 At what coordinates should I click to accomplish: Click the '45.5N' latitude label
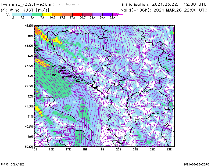click(29, 26)
